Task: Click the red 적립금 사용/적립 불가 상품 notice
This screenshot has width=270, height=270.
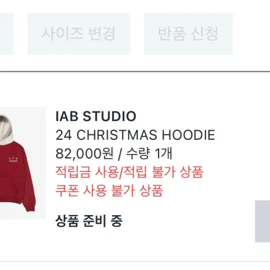Action: click(129, 172)
